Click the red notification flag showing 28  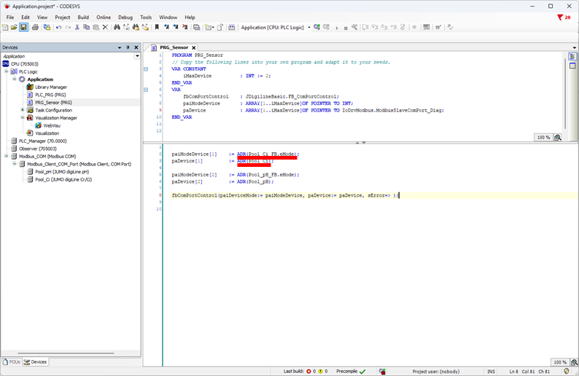[564, 17]
